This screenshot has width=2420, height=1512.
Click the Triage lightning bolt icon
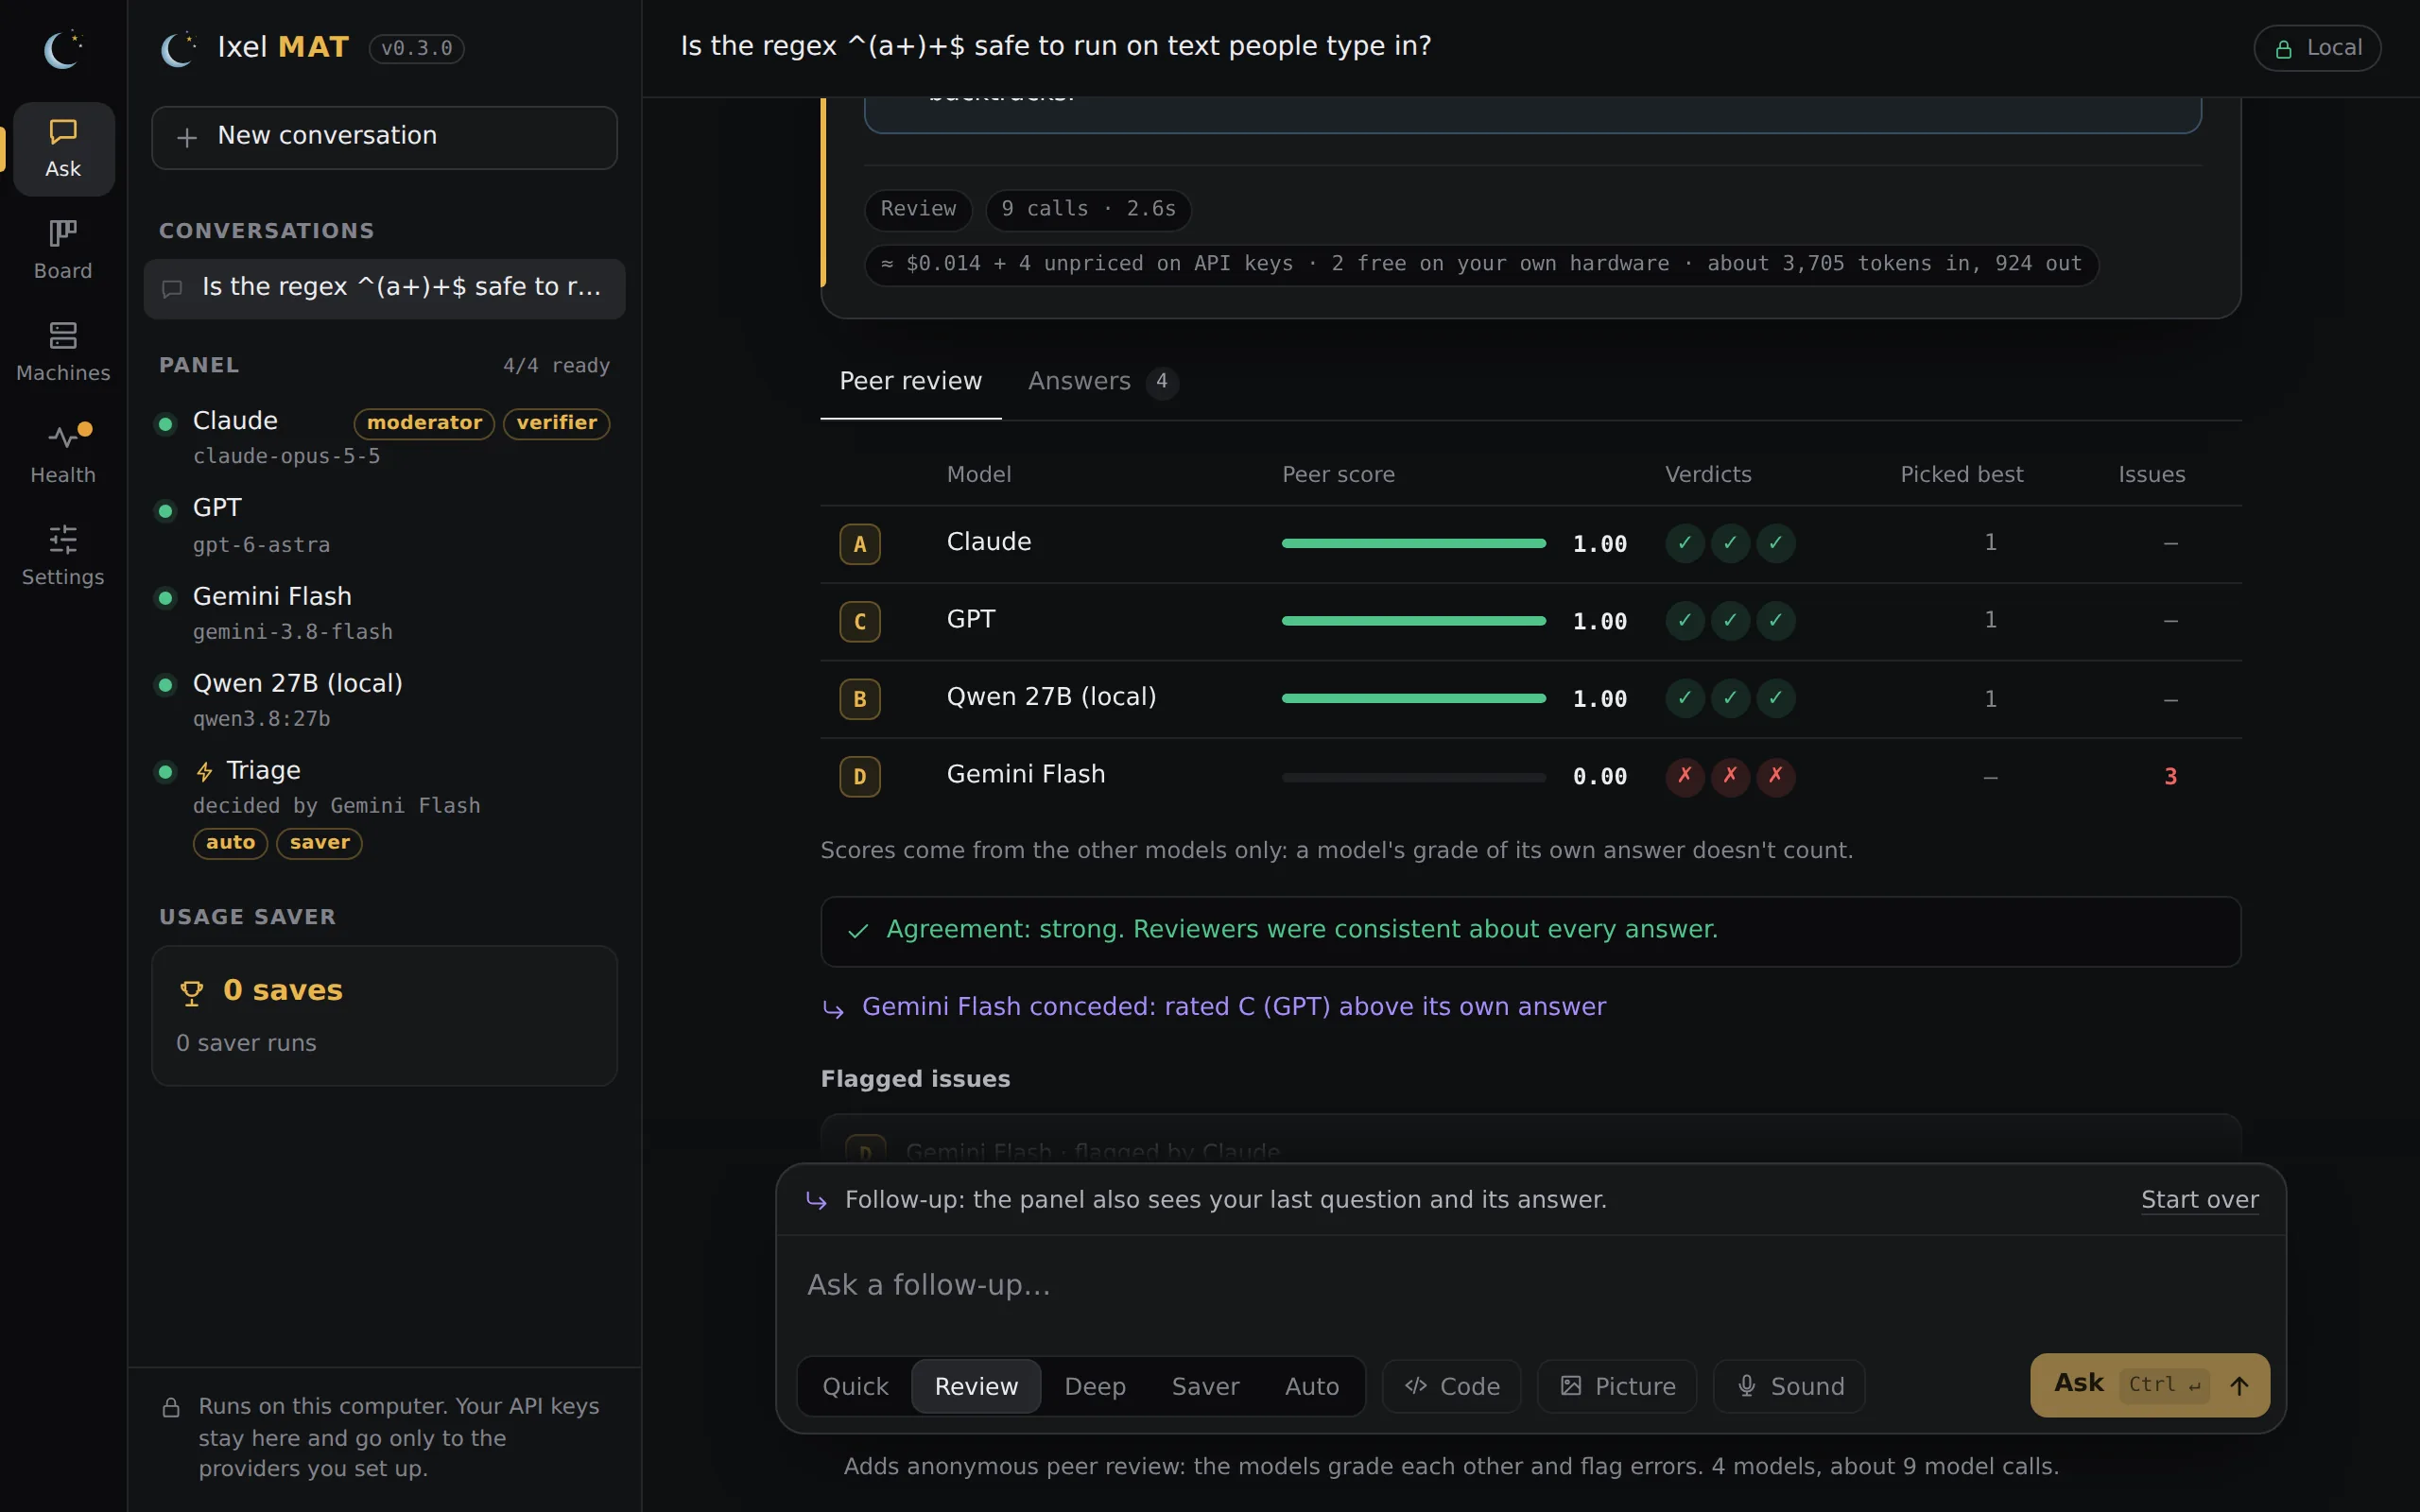tap(204, 772)
